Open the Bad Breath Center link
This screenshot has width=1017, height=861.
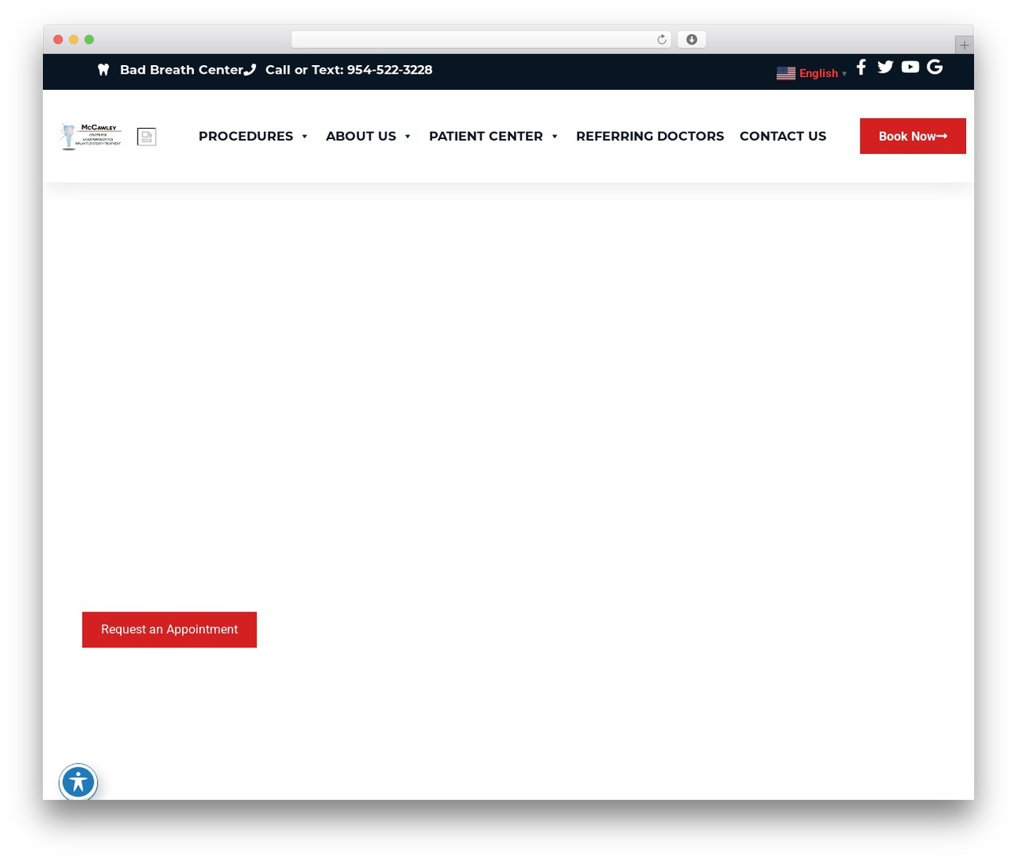coord(181,70)
